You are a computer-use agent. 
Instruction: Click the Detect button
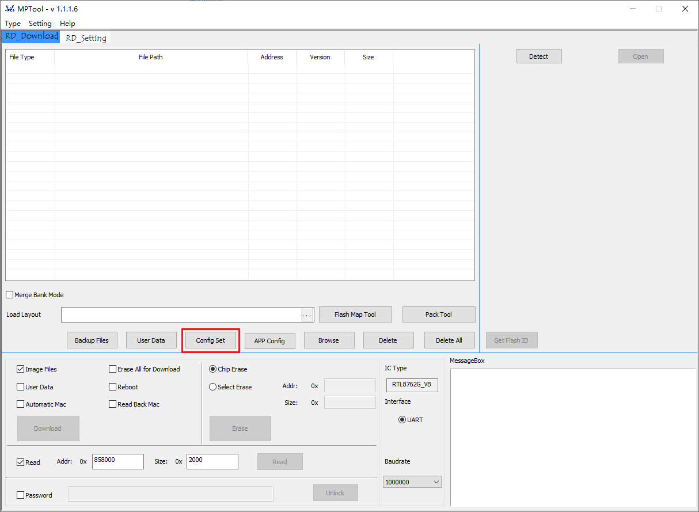click(x=539, y=56)
